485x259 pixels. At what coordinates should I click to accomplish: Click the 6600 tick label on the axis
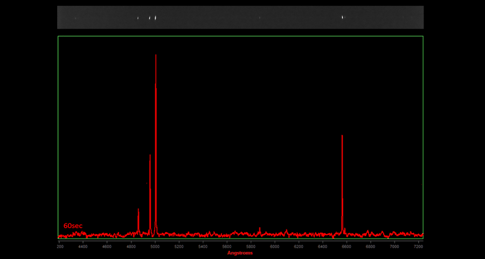click(x=347, y=247)
